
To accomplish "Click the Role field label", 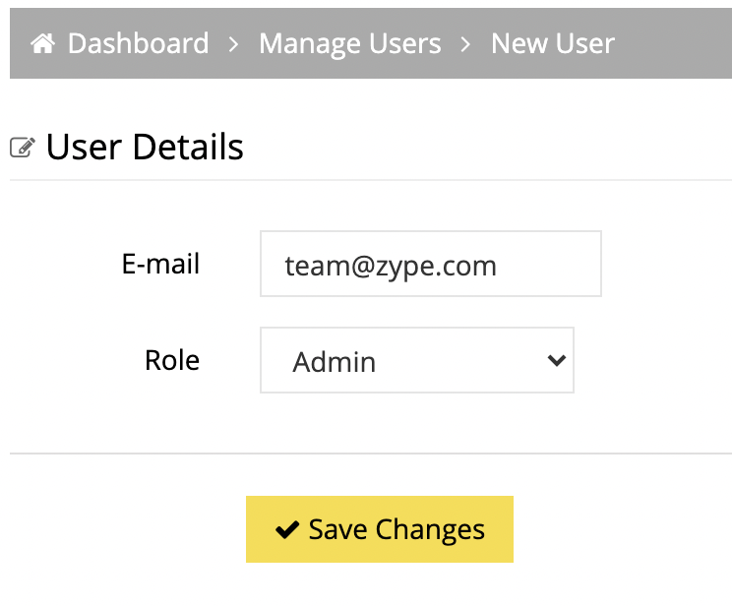I will (x=172, y=360).
